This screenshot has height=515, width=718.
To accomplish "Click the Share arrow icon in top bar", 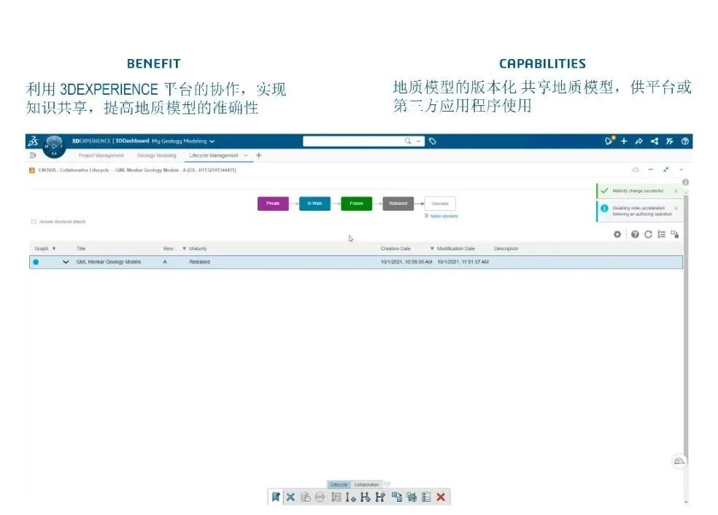I will (638, 142).
